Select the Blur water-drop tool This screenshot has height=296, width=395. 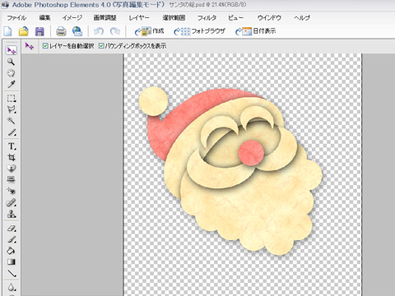click(12, 287)
